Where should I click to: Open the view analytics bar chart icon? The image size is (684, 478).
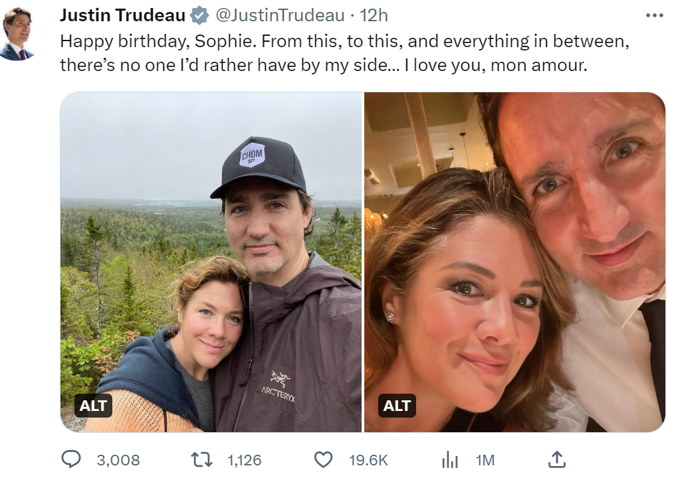tap(451, 459)
